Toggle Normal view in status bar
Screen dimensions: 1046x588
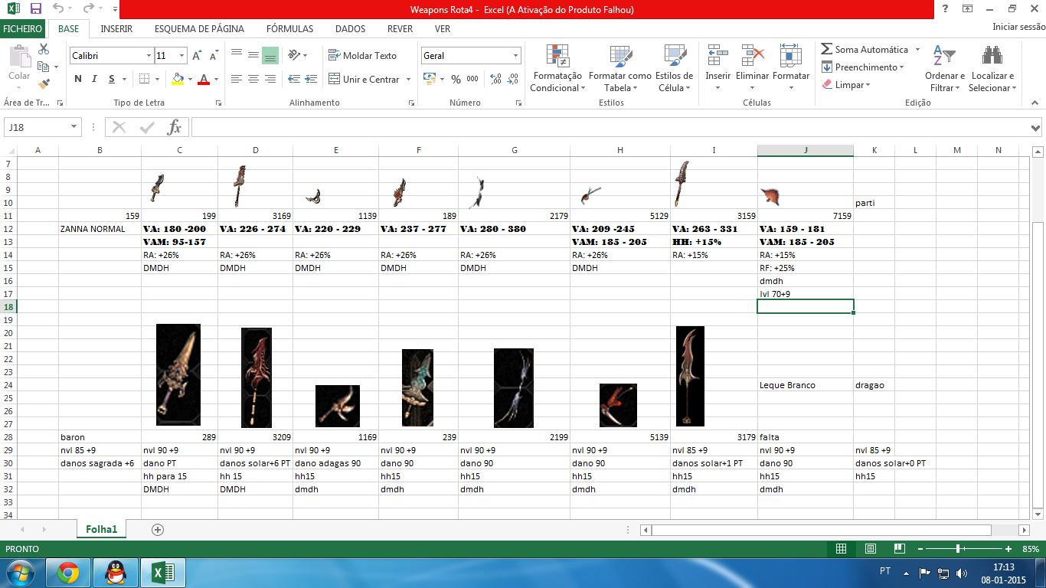[x=841, y=549]
